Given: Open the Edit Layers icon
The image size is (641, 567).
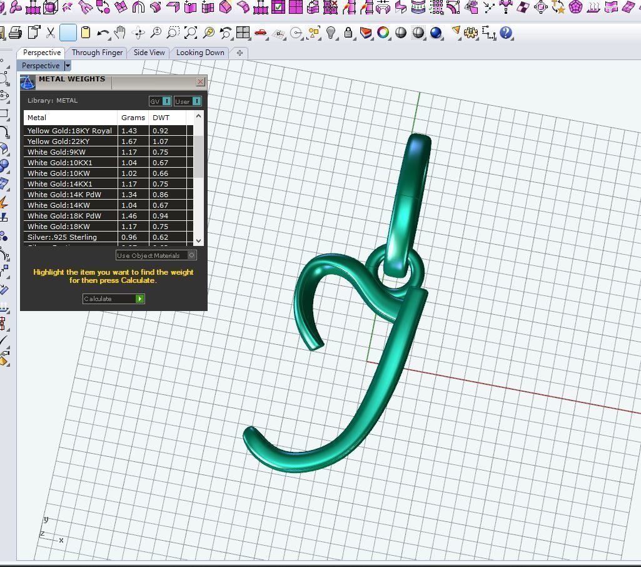Looking at the screenshot, I should (x=366, y=33).
